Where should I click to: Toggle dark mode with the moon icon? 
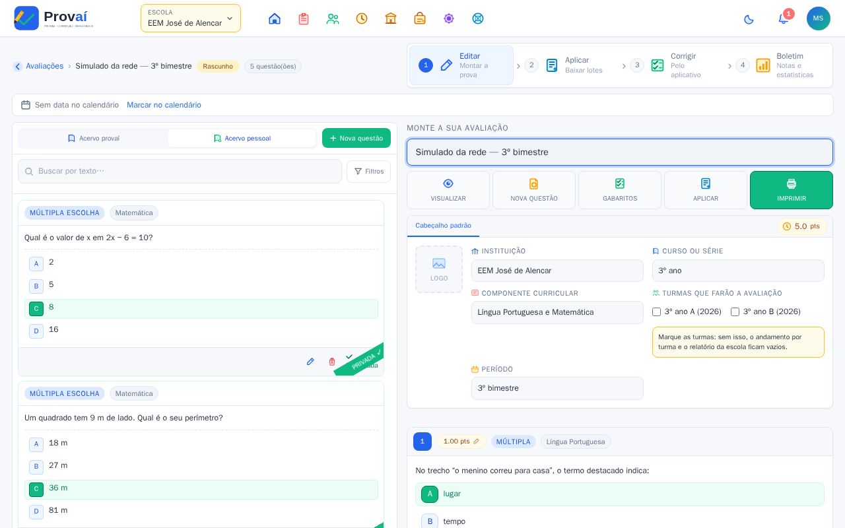coord(749,19)
